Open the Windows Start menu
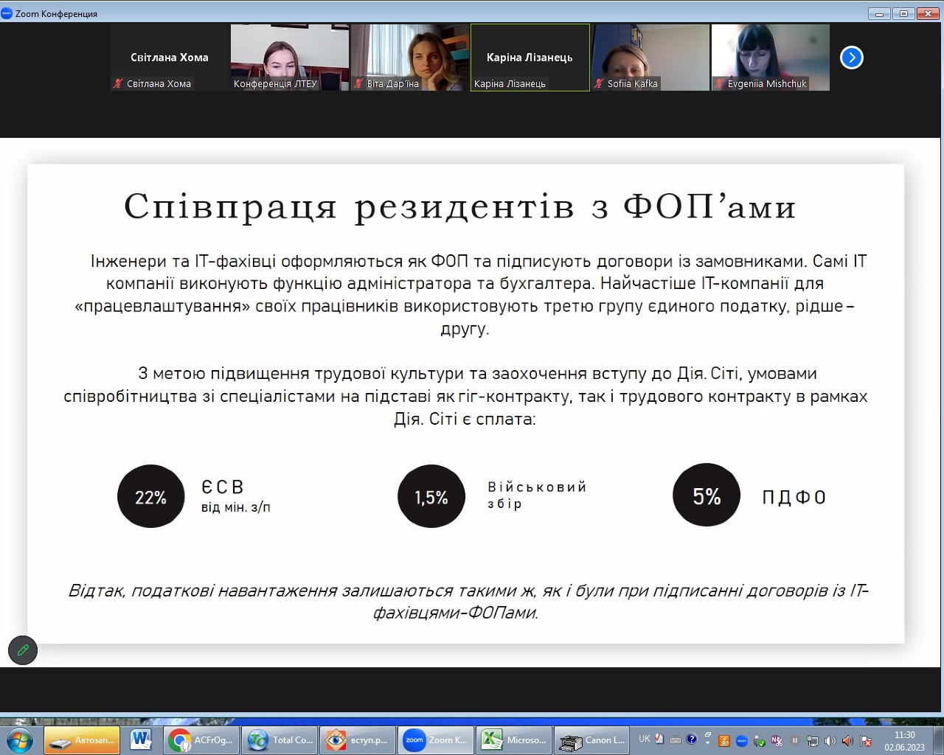This screenshot has height=755, width=944. [x=20, y=740]
